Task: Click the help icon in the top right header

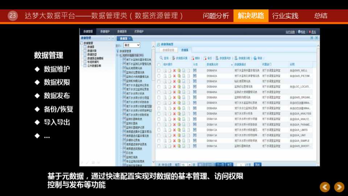Action: pos(299,32)
